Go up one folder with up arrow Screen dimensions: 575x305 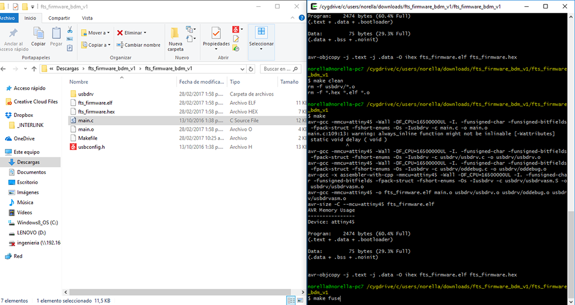[34, 69]
